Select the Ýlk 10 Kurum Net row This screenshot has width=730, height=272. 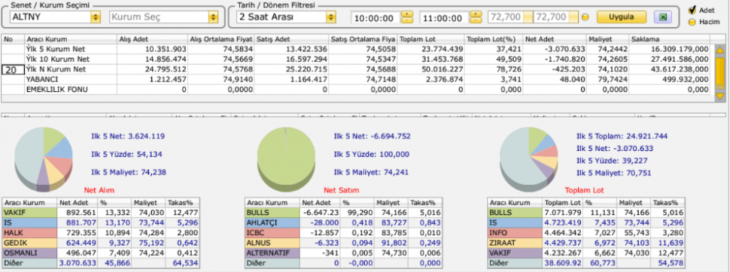tap(356, 59)
